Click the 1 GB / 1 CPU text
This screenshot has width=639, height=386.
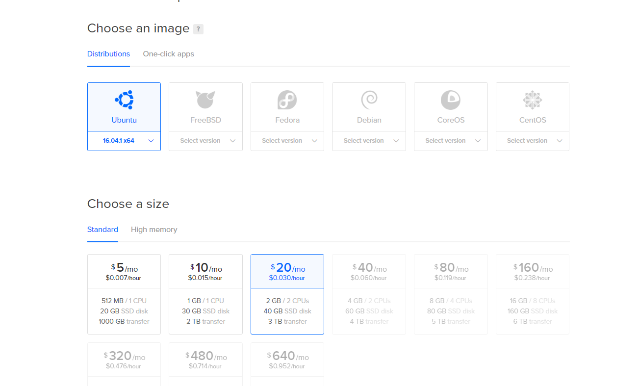[x=205, y=301]
